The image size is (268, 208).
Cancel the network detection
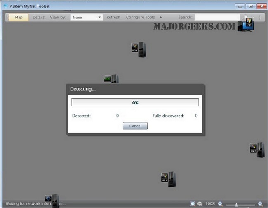(x=135, y=126)
